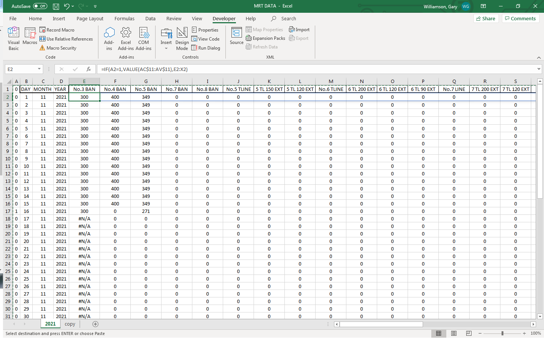Open the Add-ins button

tap(109, 39)
